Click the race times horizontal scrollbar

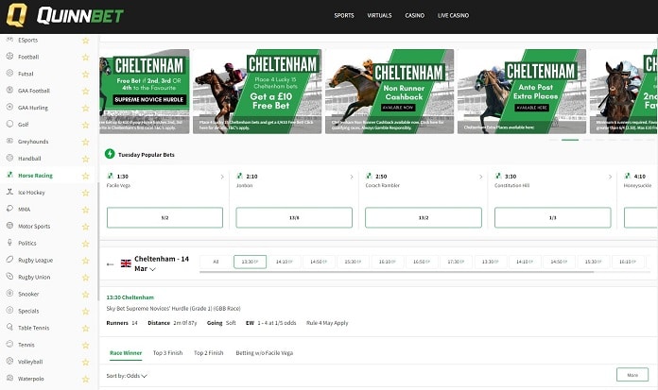(396, 272)
